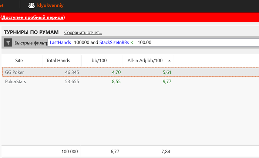
Task: Open the quick filters funnel icon
Action: coord(8,43)
